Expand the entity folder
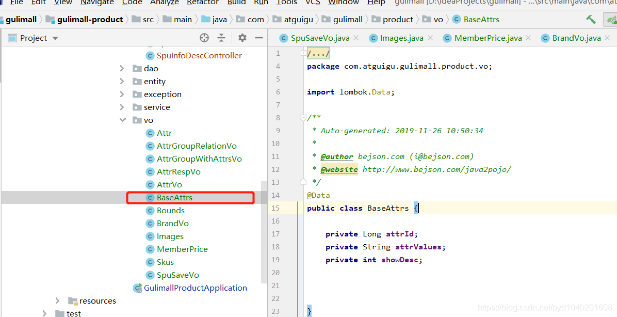 122,82
